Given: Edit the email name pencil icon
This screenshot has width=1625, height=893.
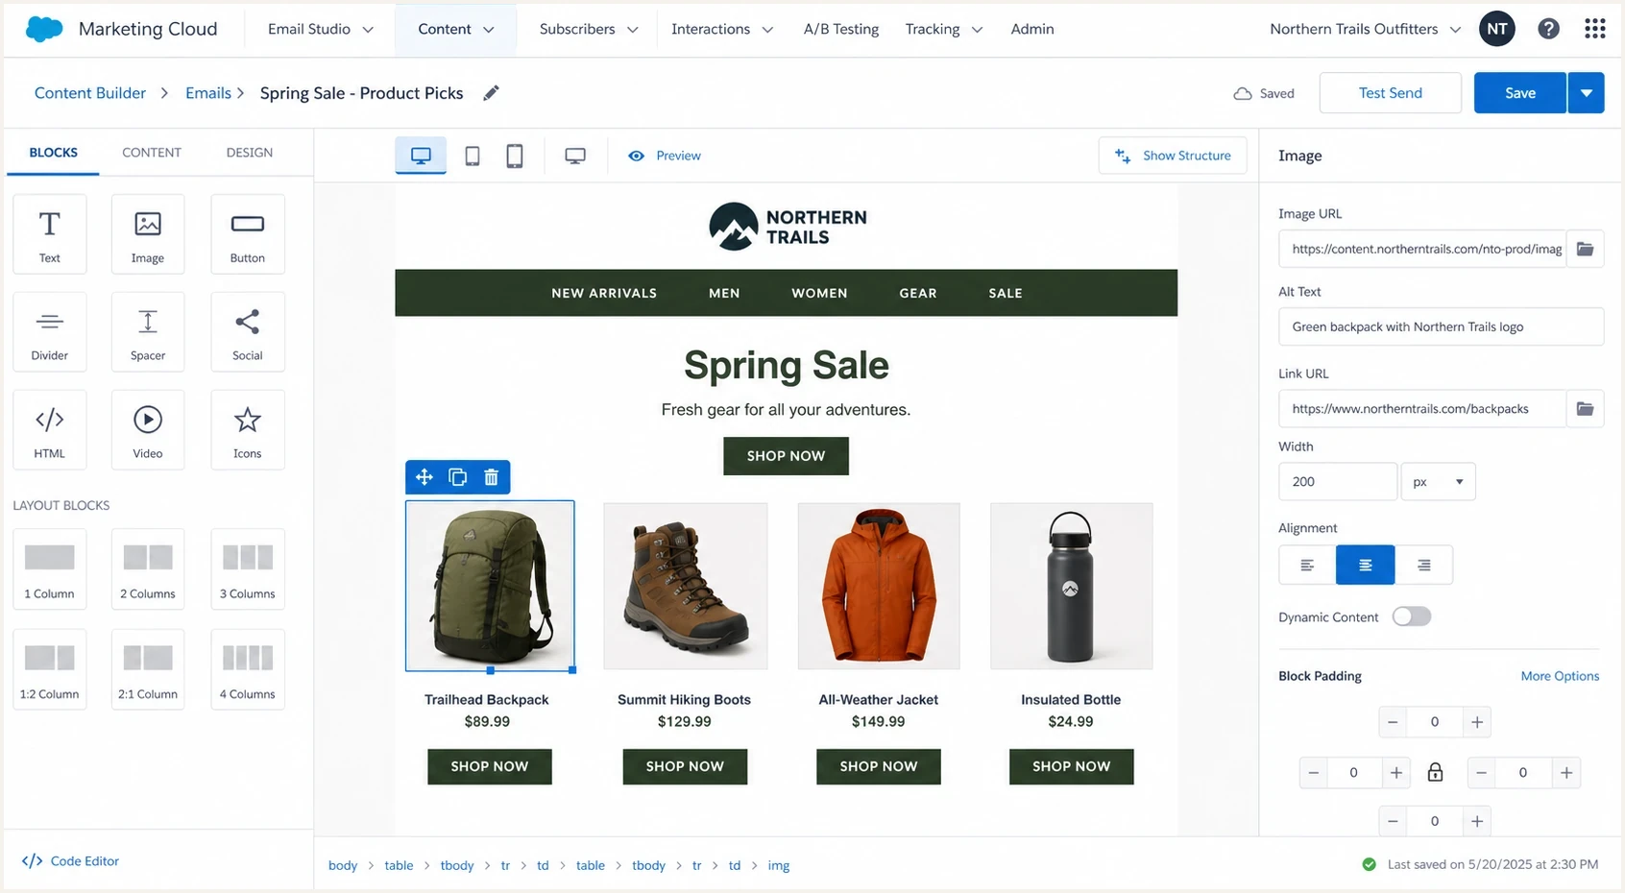Looking at the screenshot, I should tap(491, 93).
